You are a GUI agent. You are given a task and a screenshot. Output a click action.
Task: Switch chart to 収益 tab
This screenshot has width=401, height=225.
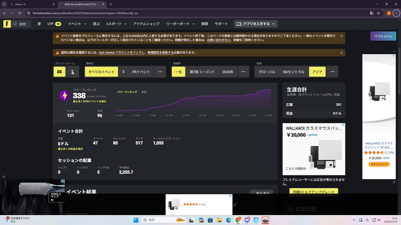tap(144, 92)
